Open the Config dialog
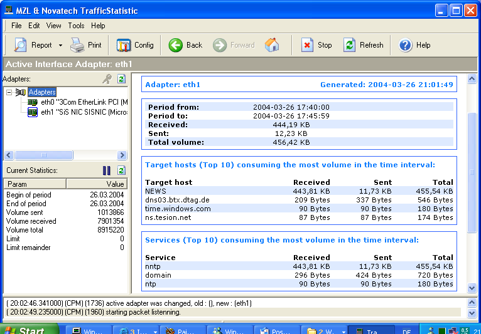This screenshot has height=334, width=481. pyautogui.click(x=135, y=45)
